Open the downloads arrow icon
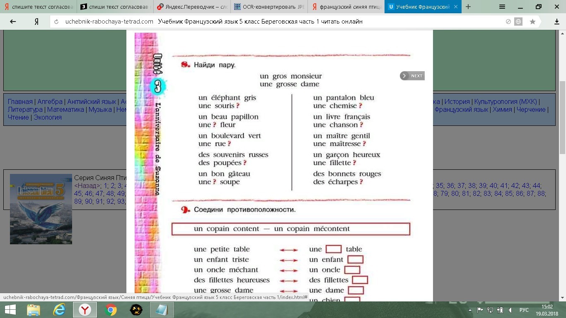 click(x=557, y=22)
